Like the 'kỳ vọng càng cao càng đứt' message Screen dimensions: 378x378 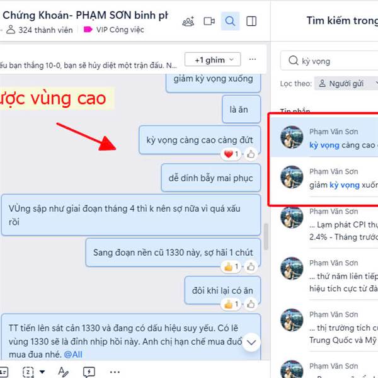(x=251, y=154)
